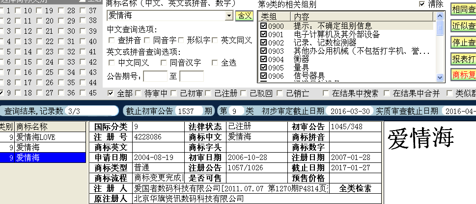The width and height of the screenshot is (476, 204).
Task: Tick the 英文同义 checkbox
Action: click(x=215, y=40)
